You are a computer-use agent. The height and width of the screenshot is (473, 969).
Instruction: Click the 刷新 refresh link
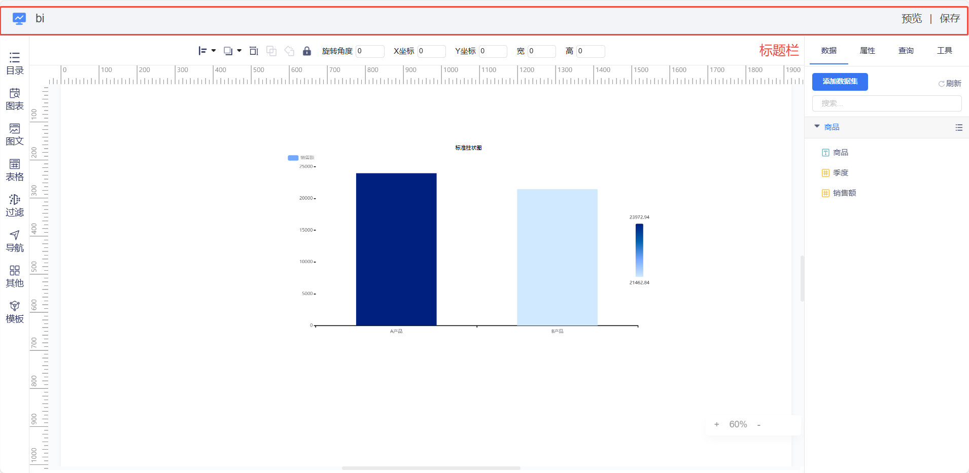pos(950,84)
